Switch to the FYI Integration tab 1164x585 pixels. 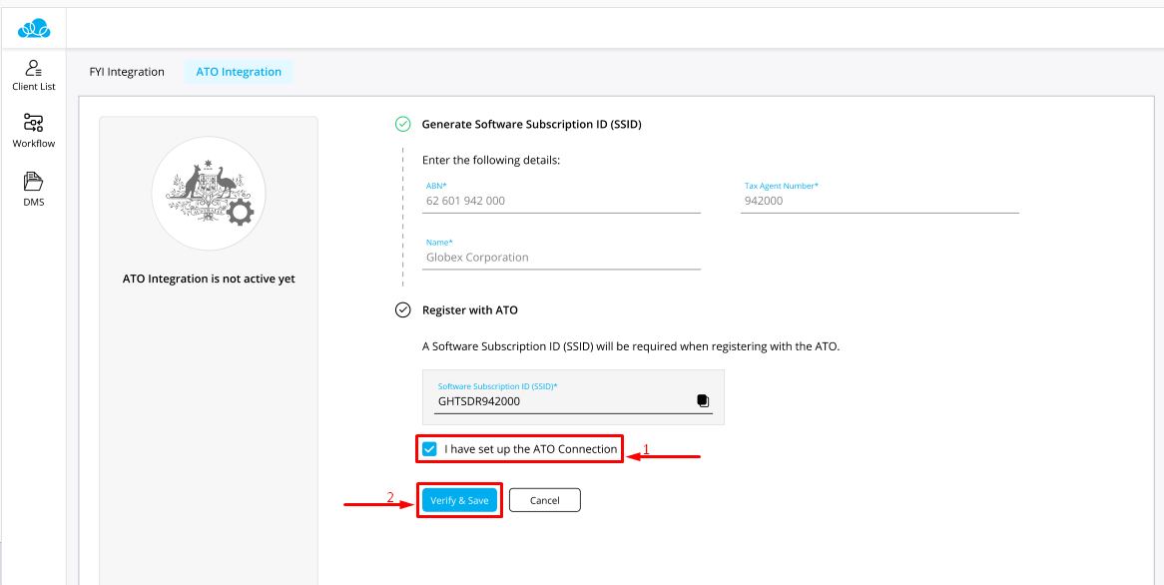[127, 72]
